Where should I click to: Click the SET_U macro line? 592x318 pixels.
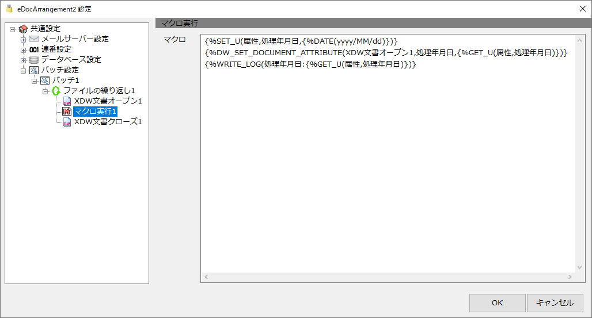pos(301,41)
